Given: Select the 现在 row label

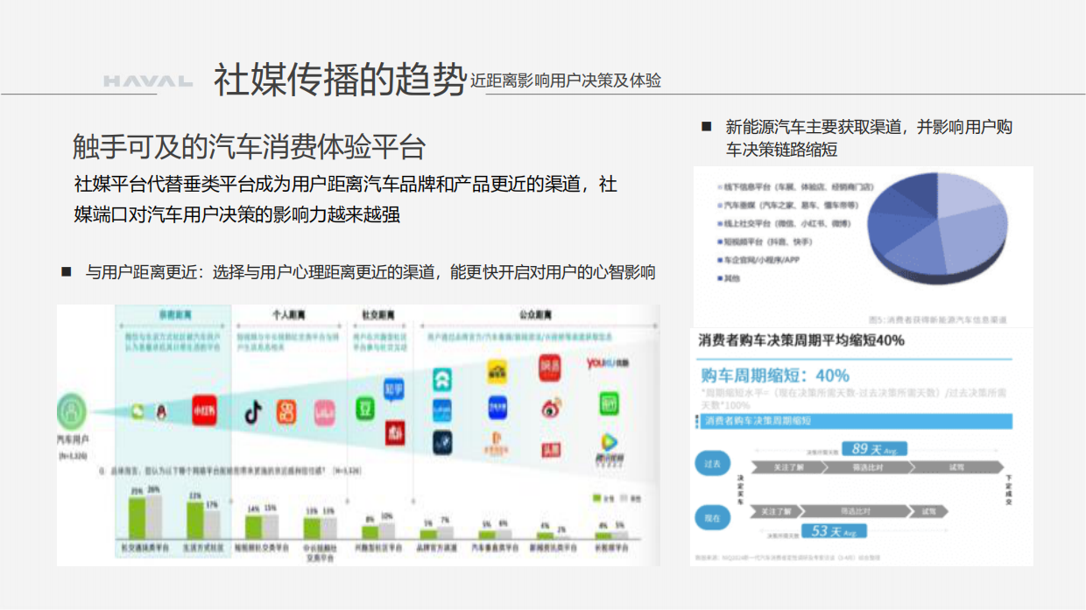Looking at the screenshot, I should 712,517.
